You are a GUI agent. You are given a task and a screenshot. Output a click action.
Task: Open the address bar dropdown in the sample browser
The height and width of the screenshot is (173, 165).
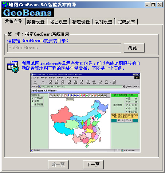pyautogui.click(x=123, y=86)
